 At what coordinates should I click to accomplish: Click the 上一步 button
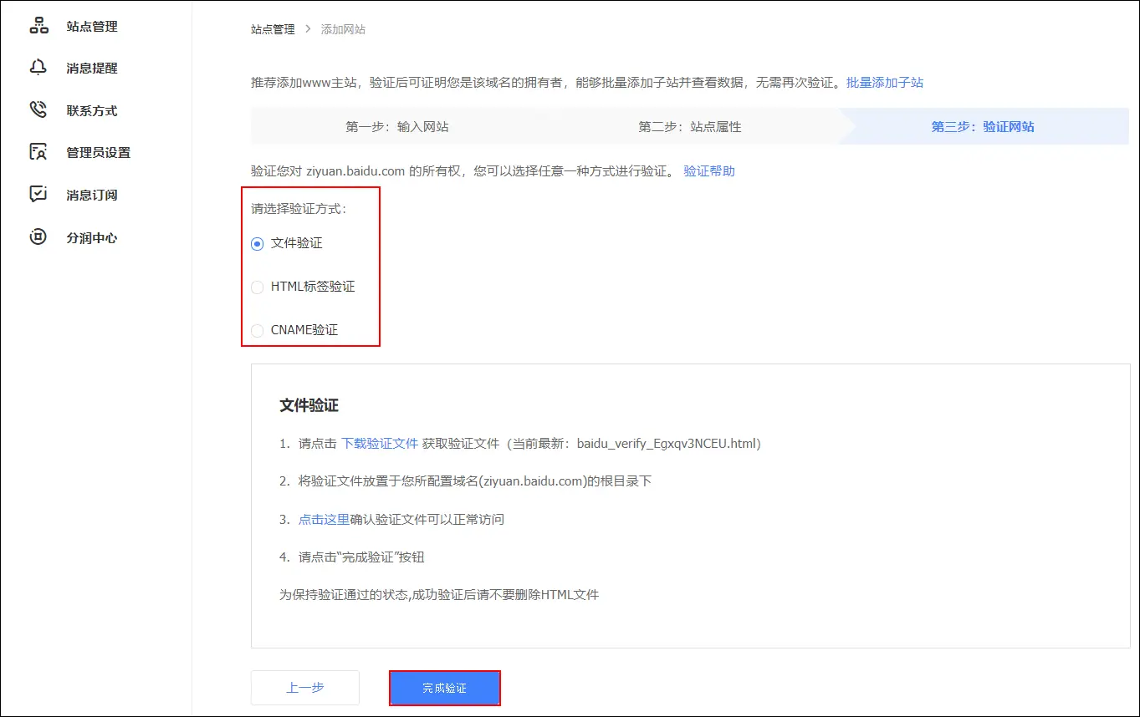pyautogui.click(x=305, y=688)
